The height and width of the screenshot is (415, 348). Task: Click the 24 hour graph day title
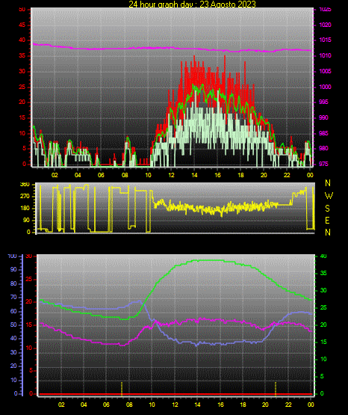(192, 4)
